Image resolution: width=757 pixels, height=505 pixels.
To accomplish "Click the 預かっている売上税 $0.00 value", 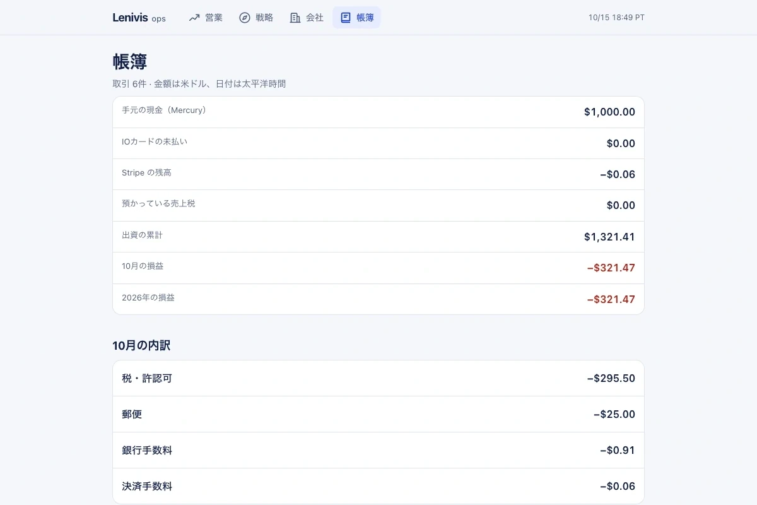I will (621, 205).
